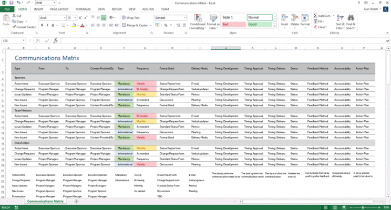Open Sort & Filter menu
The width and height of the screenshot is (391, 210).
[x=340, y=22]
